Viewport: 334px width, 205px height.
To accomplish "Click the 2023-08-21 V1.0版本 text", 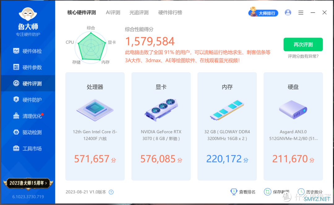I will tap(86, 192).
